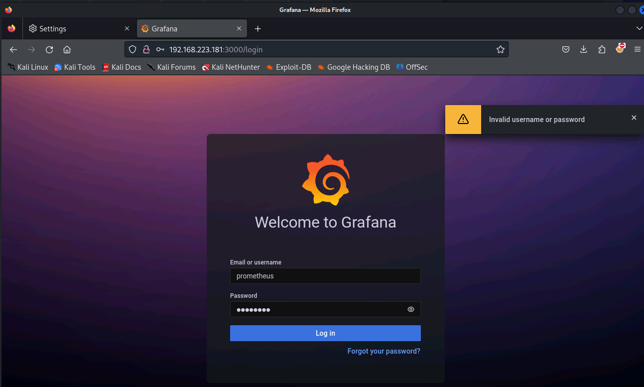Click the Invalid username or password message
The image size is (644, 387).
tap(537, 120)
